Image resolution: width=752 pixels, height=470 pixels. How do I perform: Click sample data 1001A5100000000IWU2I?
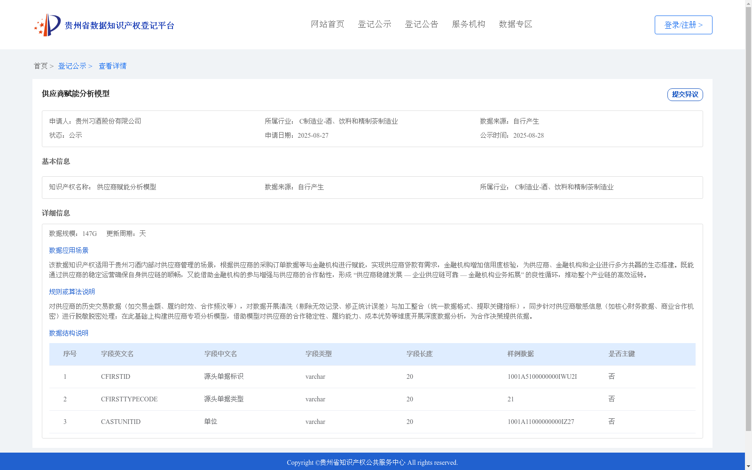(x=542, y=376)
